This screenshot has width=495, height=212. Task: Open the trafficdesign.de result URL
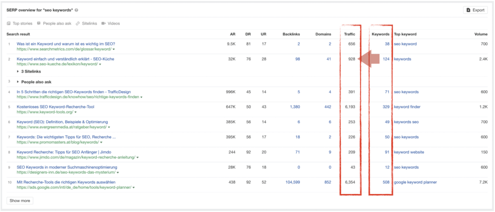pos(77,97)
